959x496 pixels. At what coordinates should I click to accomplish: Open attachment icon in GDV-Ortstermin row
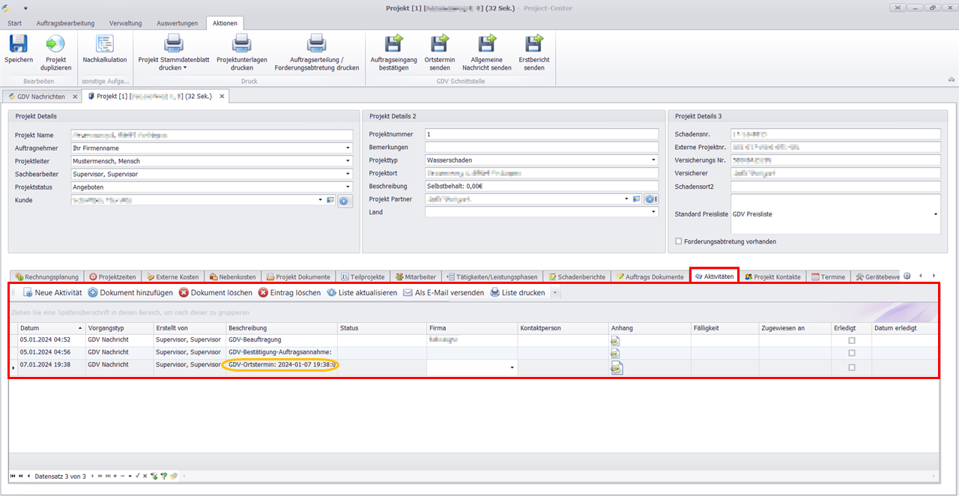click(x=617, y=367)
